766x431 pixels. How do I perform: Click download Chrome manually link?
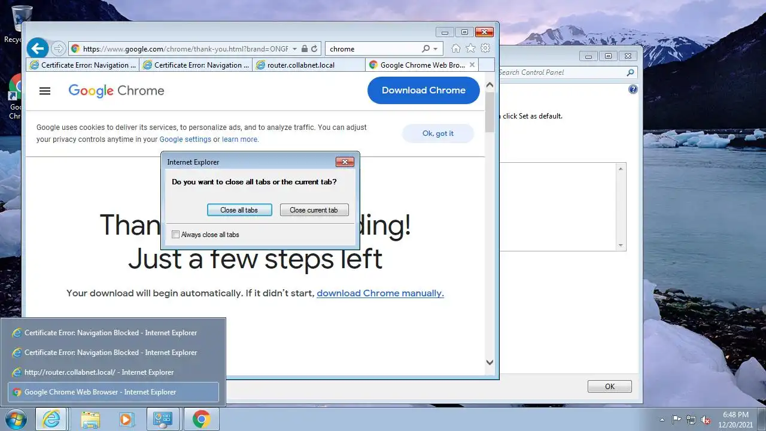pyautogui.click(x=380, y=293)
